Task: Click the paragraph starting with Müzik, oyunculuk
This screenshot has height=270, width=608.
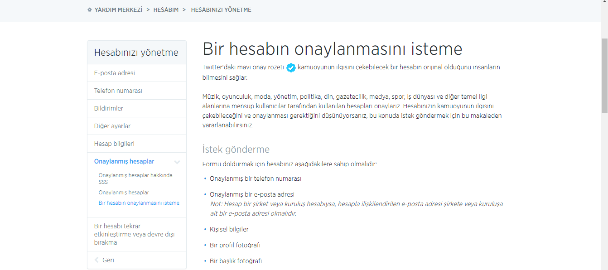Action: 352,111
